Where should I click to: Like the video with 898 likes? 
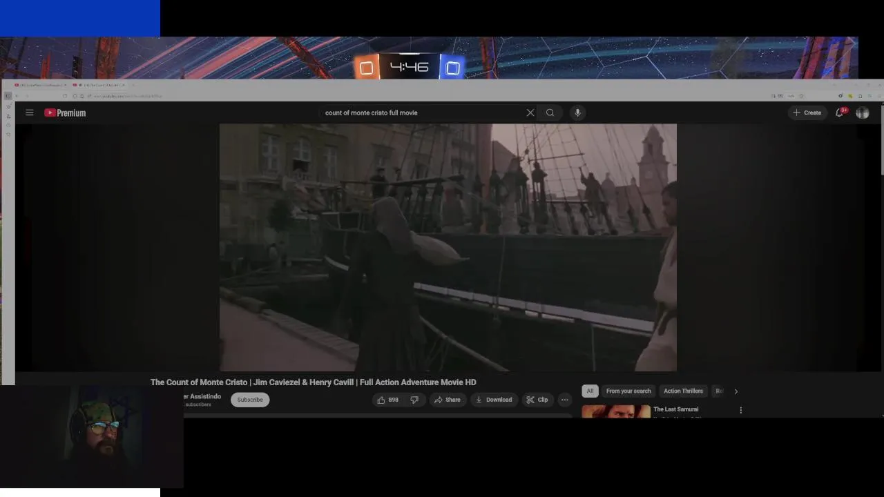click(387, 400)
